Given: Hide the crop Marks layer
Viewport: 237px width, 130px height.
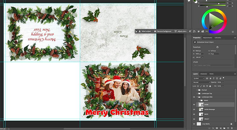Looking at the screenshot, I should 194,124.
